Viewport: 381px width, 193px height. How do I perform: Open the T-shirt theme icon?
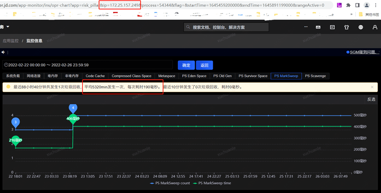(346, 27)
